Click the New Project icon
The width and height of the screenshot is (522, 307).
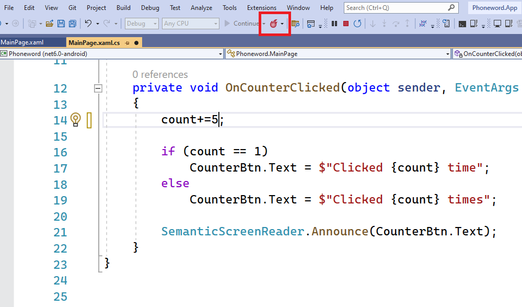click(32, 24)
